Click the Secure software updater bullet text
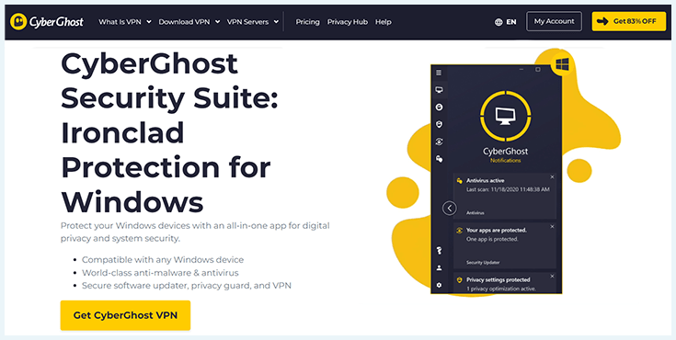The image size is (676, 340). click(187, 286)
